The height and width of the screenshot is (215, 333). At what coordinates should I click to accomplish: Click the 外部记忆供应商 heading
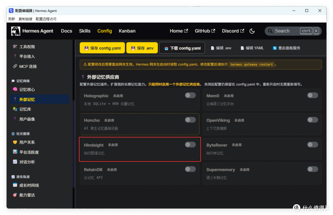(103, 77)
